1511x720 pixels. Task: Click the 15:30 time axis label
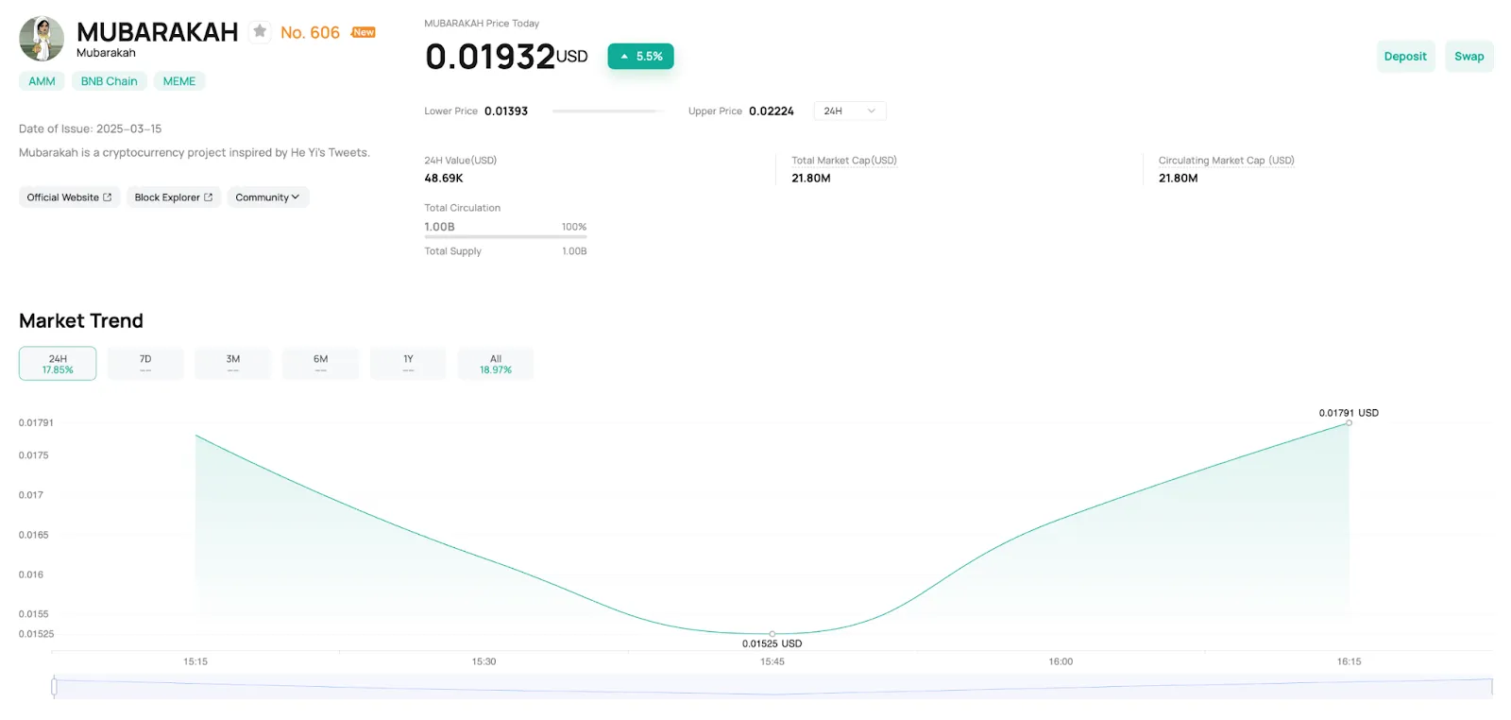point(484,661)
